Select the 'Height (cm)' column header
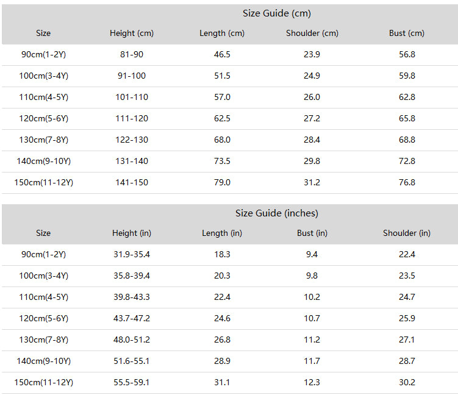Viewport: 458px width, 395px height. 132,33
